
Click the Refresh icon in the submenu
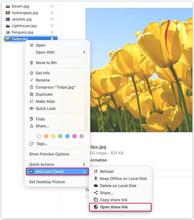point(96,171)
